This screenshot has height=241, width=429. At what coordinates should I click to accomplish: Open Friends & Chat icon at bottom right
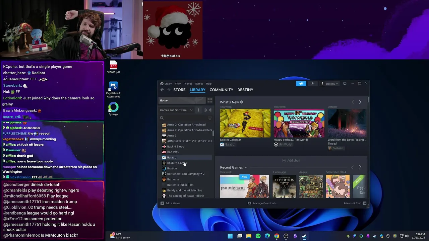365,203
